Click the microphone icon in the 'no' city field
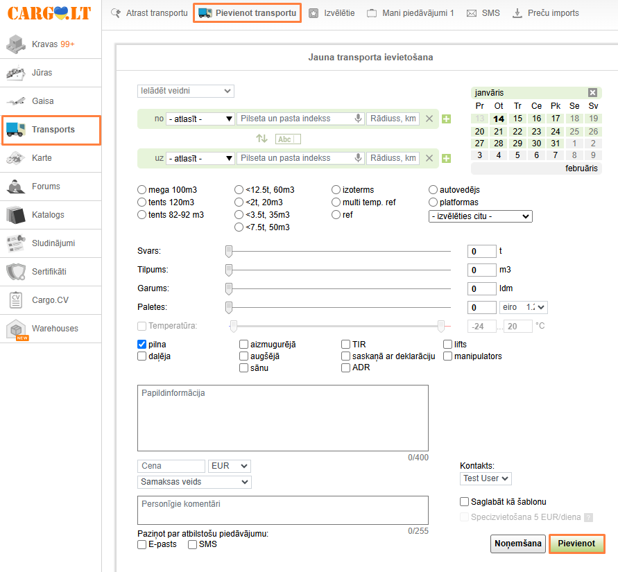618x572 pixels. 358,119
